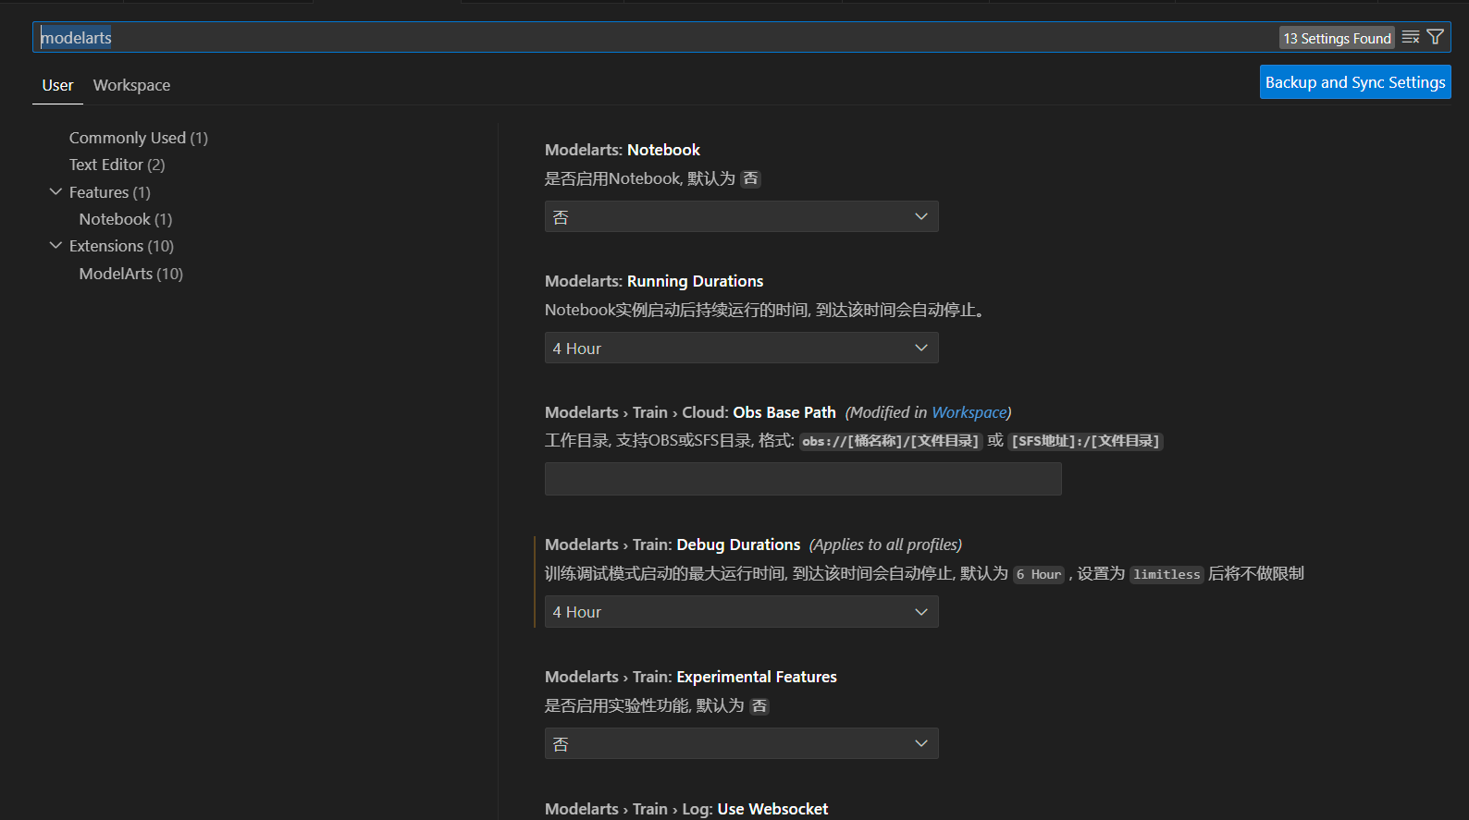
Task: Select Commonly Used (1) in settings tree
Action: click(139, 138)
